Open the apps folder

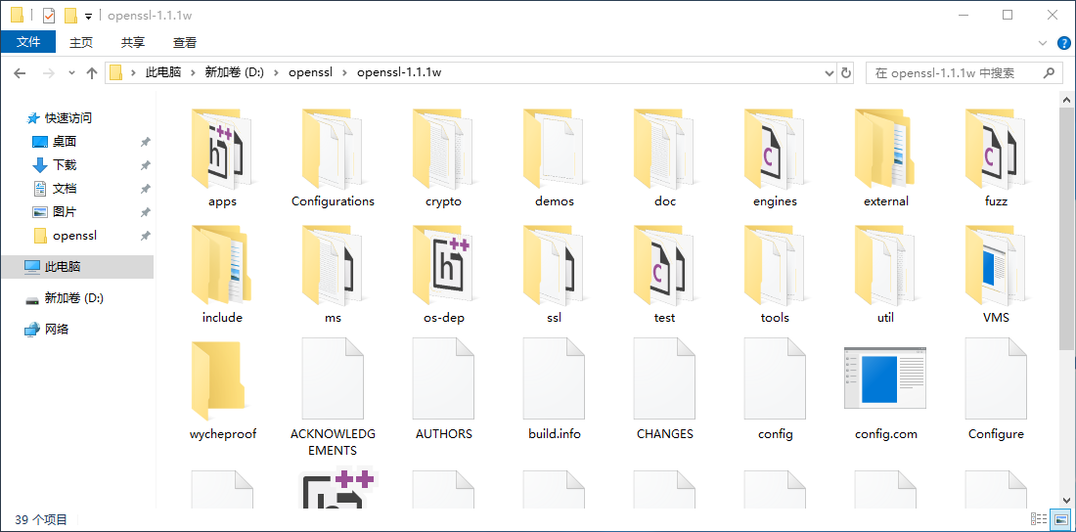coord(222,156)
